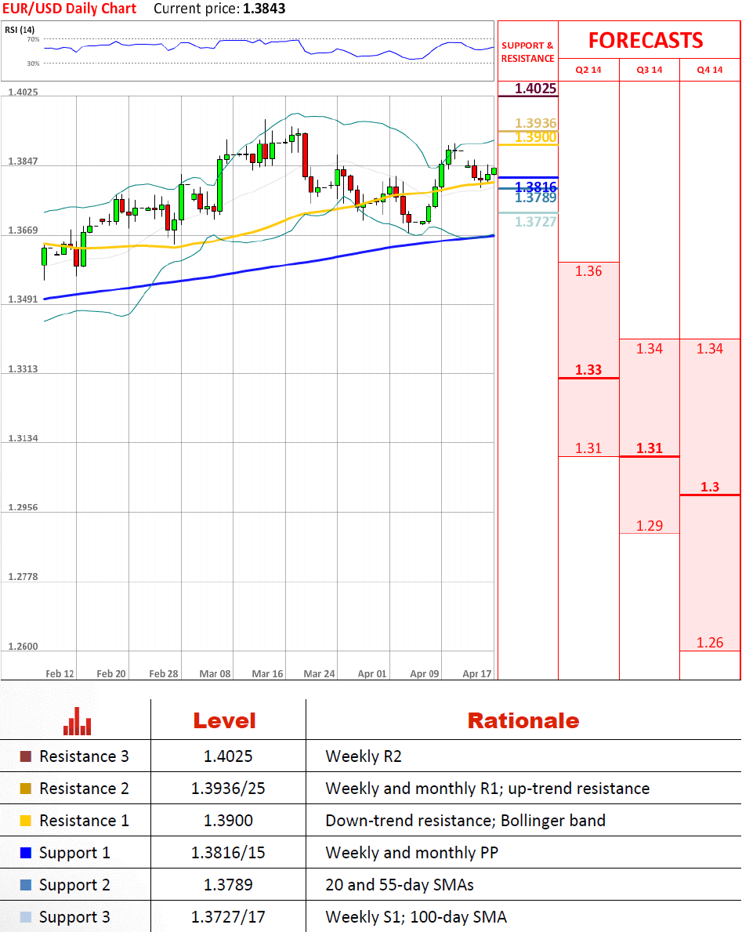This screenshot has height=932, width=742.
Task: Click the 1.4025 resistance level label
Action: [x=535, y=89]
